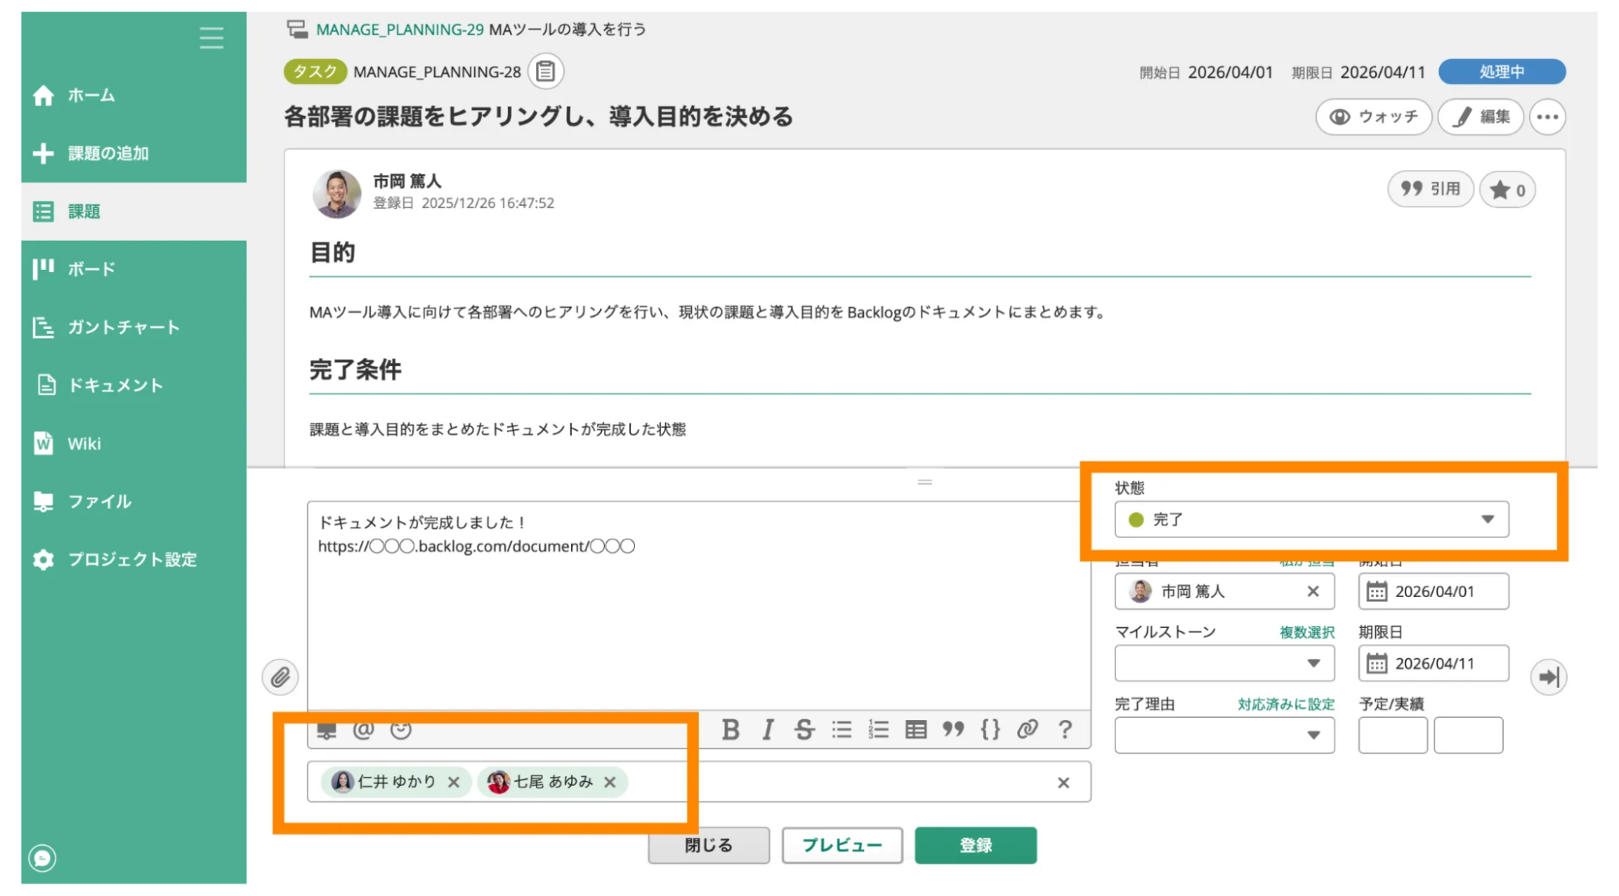Insert table icon
Viewport: 1619px width, 896px height.
916,730
